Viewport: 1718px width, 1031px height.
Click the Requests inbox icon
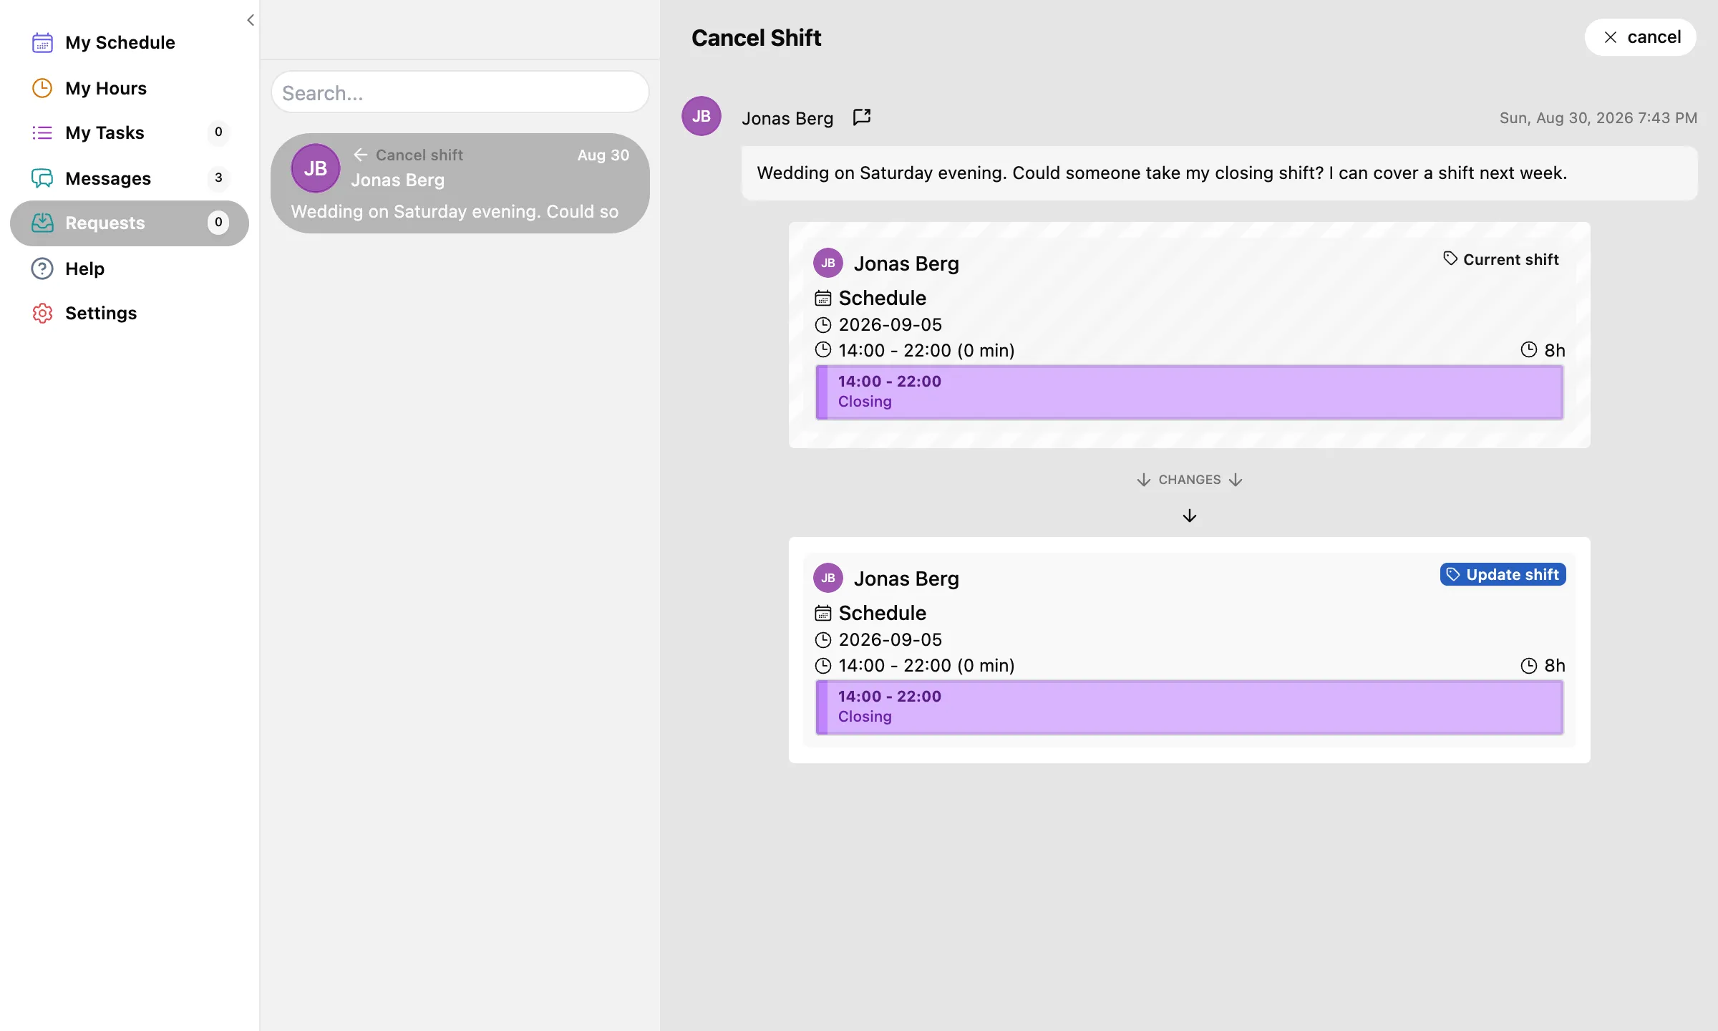(42, 223)
